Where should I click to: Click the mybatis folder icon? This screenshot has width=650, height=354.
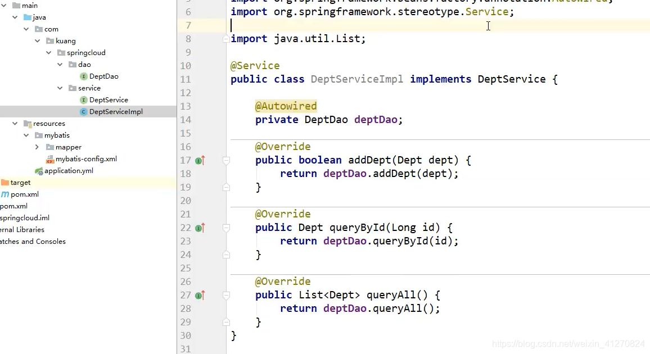click(x=39, y=135)
